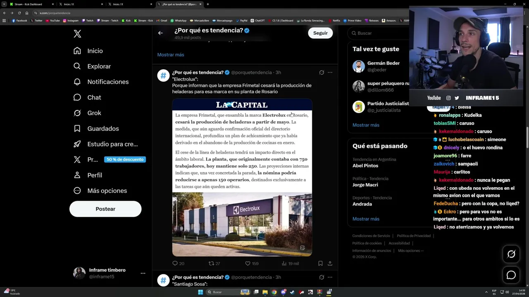Open the Facebook bookmark
529x297 pixels.
coord(19,21)
